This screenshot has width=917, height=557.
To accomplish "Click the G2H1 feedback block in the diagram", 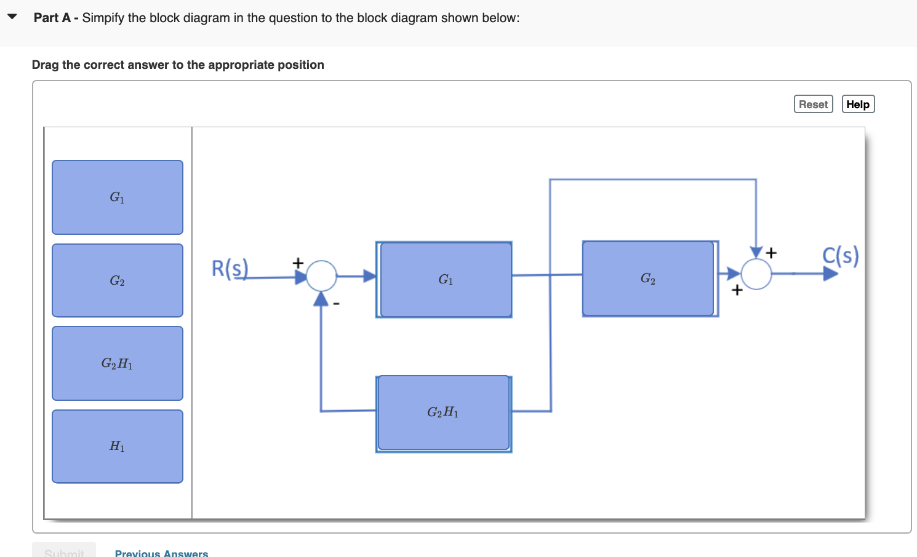I will point(443,413).
